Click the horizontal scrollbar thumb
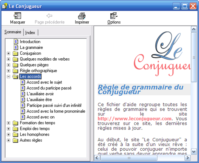199x163 pixels. point(129,158)
